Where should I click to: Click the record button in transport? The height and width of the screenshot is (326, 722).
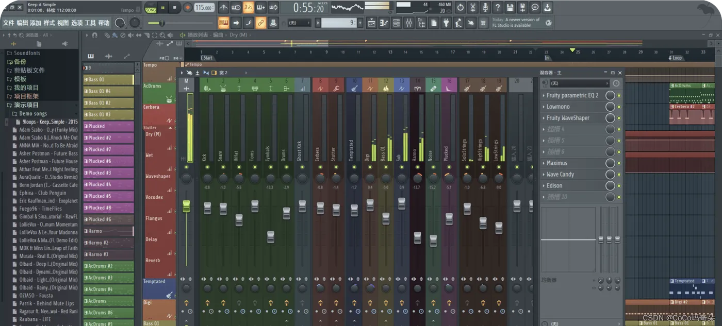(188, 8)
